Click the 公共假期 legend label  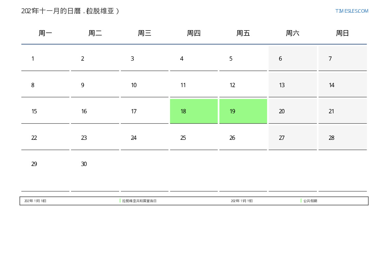coord(310,201)
